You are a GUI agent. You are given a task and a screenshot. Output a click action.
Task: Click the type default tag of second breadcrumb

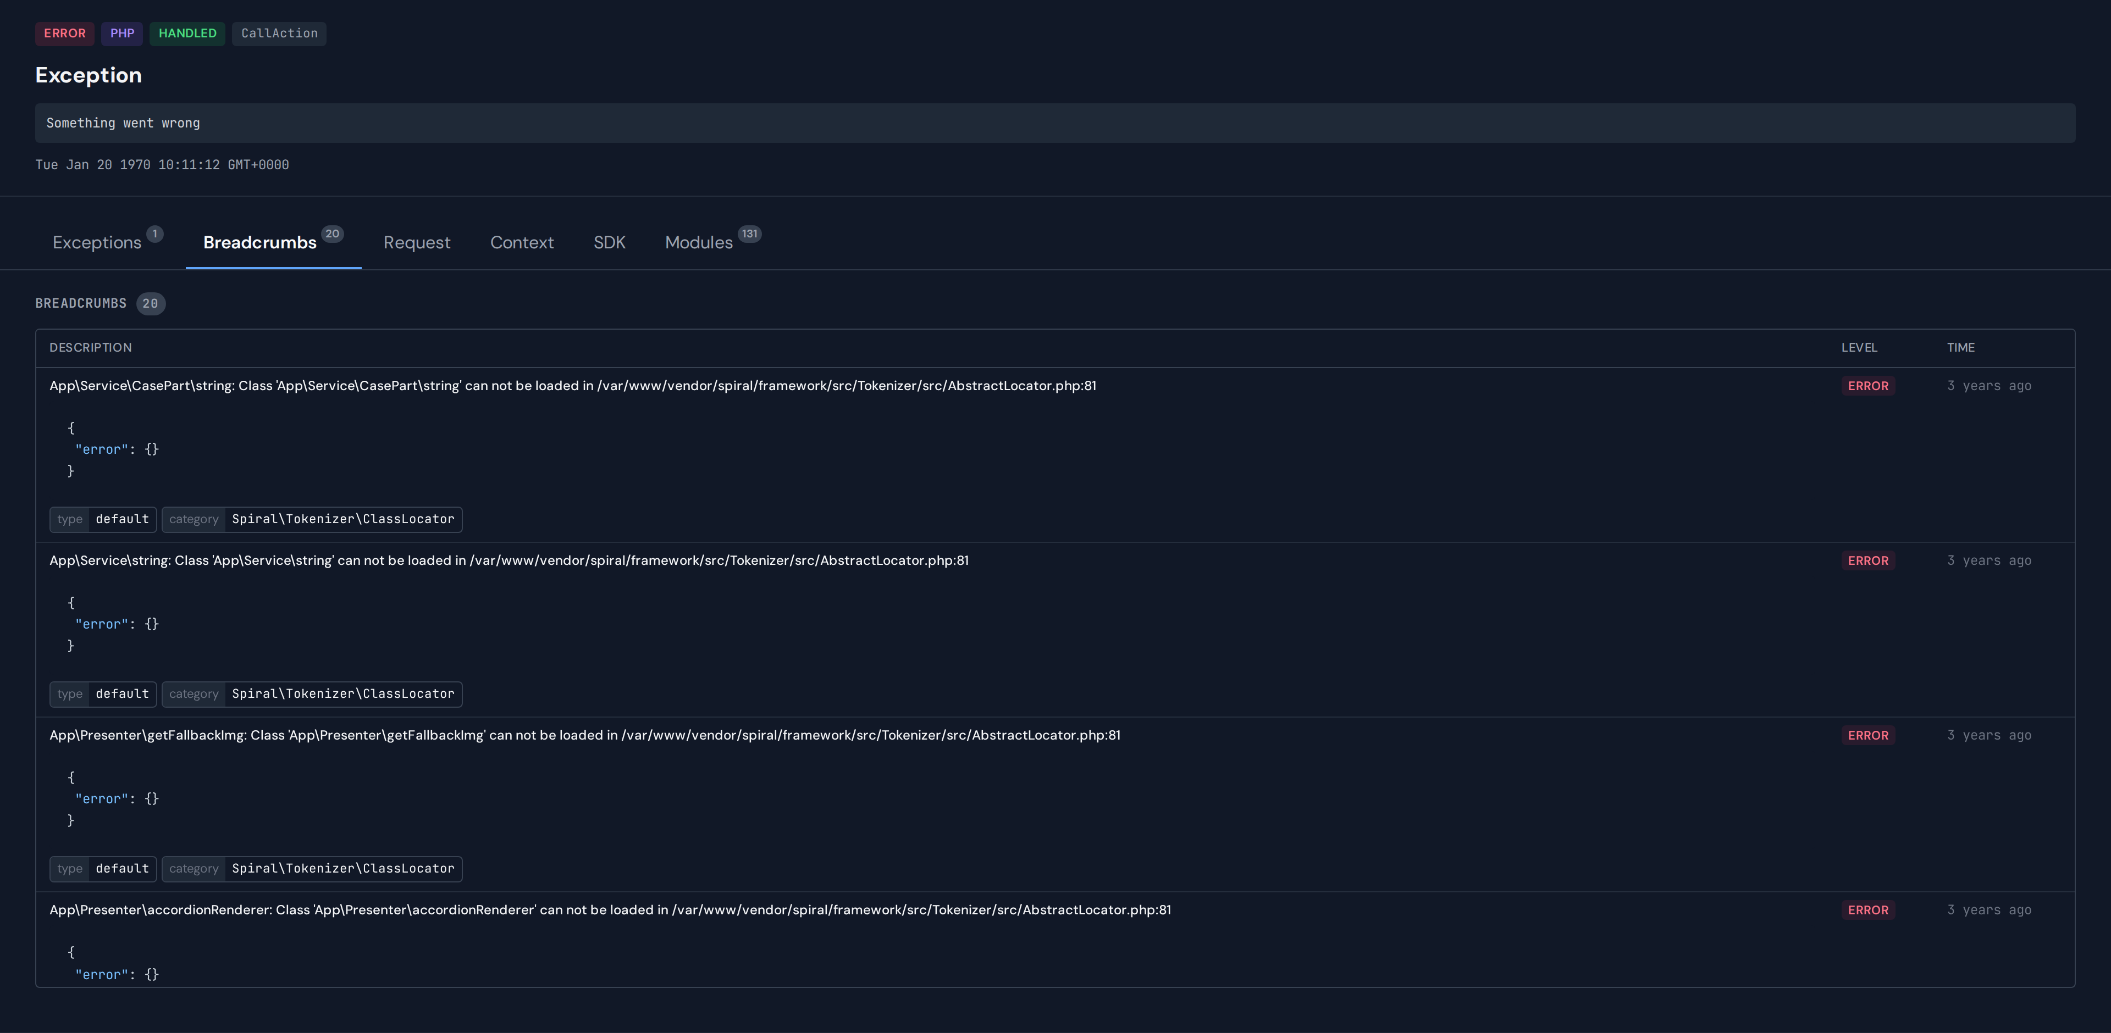[102, 694]
